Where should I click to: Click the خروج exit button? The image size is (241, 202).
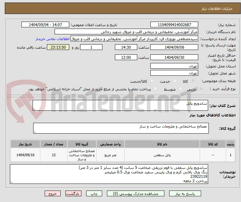click(53, 194)
